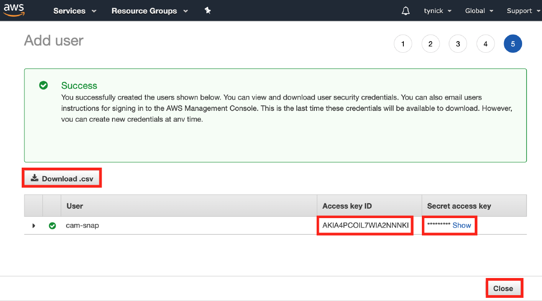Open the Support menu
Image resolution: width=542 pixels, height=301 pixels.
(523, 11)
